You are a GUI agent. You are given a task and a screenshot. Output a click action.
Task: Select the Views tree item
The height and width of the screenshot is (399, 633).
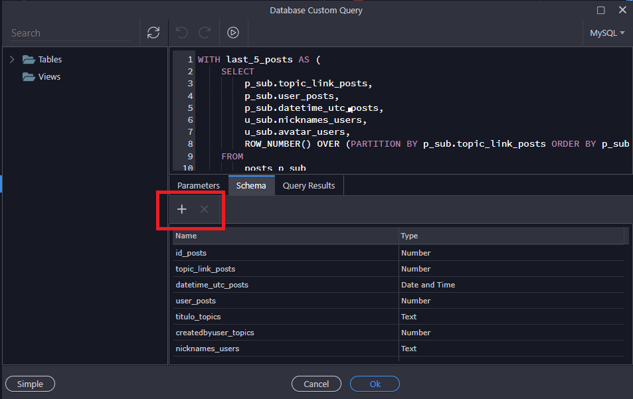click(49, 76)
